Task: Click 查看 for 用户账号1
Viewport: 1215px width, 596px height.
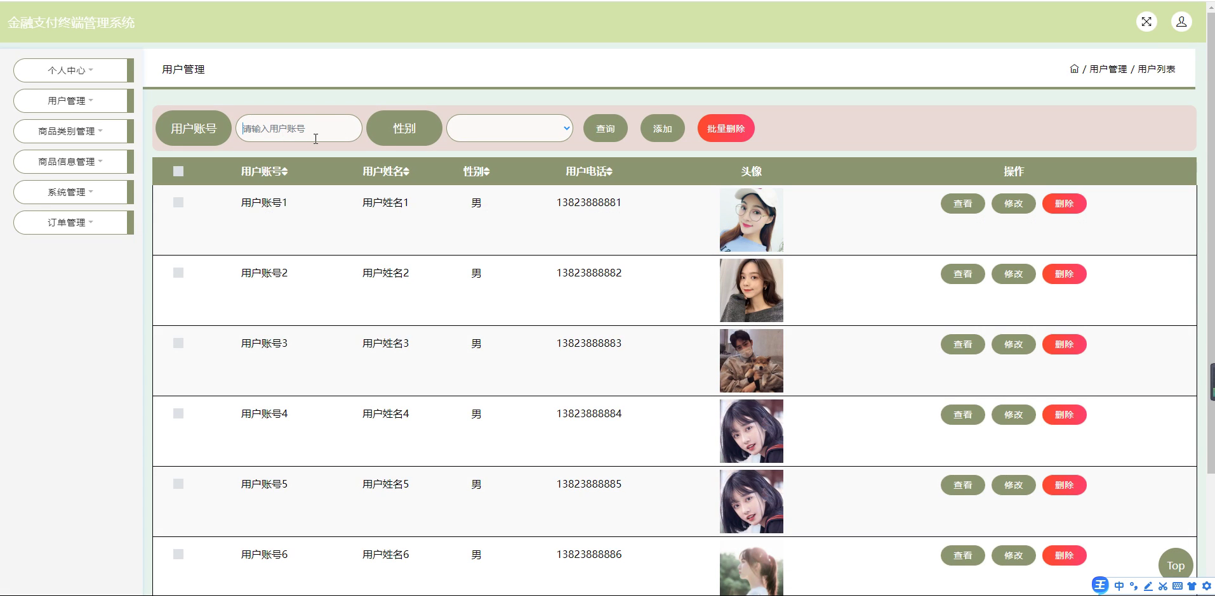Action: point(963,204)
